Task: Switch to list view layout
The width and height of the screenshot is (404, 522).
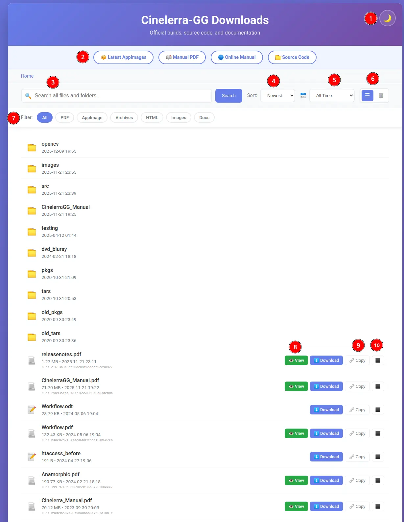Action: point(367,95)
